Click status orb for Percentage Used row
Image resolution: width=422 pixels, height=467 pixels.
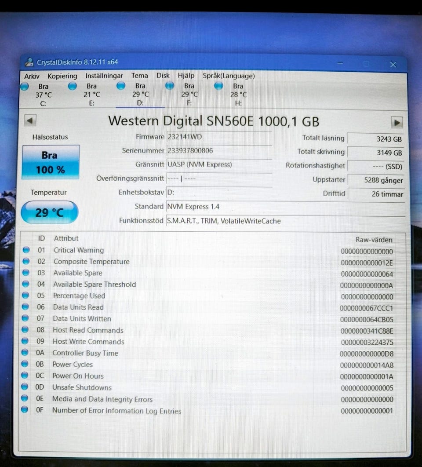pyautogui.click(x=25, y=295)
